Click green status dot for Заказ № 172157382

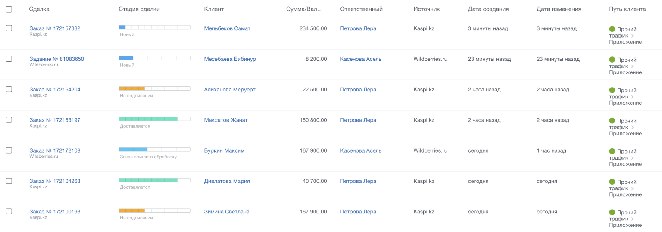pos(612,29)
